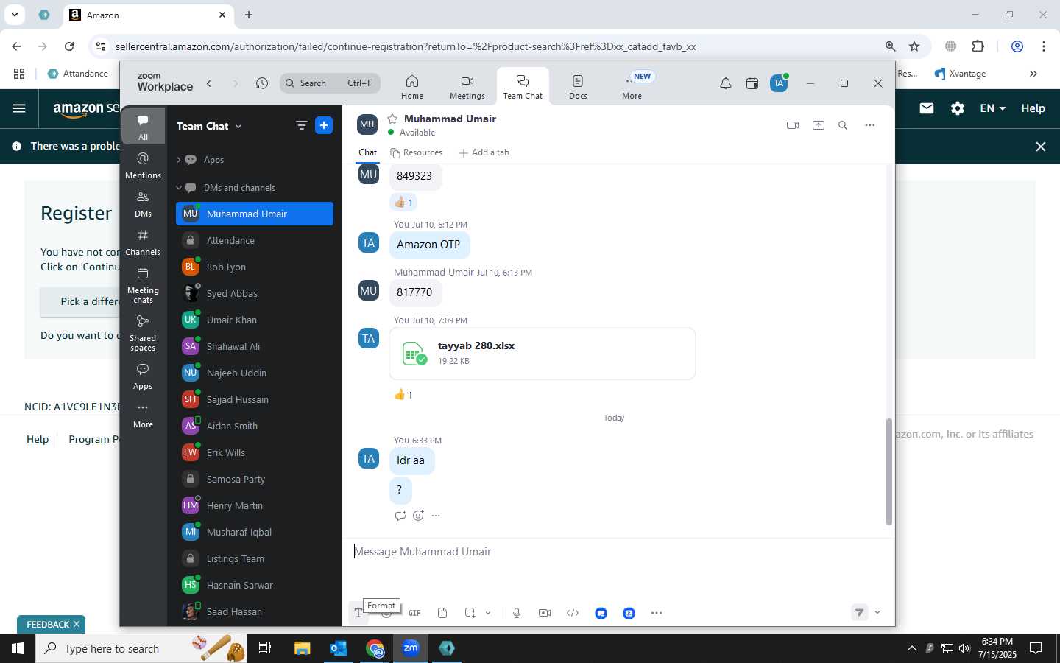Image resolution: width=1060 pixels, height=663 pixels.
Task: Click the share screen icon in the chat header
Action: 818,125
